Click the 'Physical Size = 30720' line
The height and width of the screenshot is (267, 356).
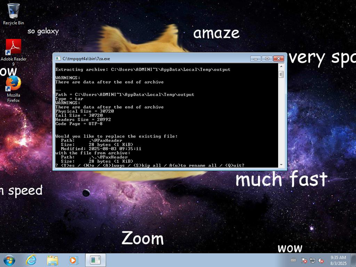[85, 111]
